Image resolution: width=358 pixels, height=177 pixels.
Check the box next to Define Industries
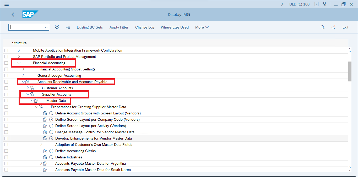click(x=6, y=157)
